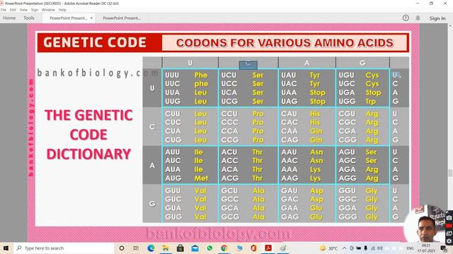Screen dimensions: 453x254
Task: Click the UGA codon text
Action: click(x=347, y=92)
